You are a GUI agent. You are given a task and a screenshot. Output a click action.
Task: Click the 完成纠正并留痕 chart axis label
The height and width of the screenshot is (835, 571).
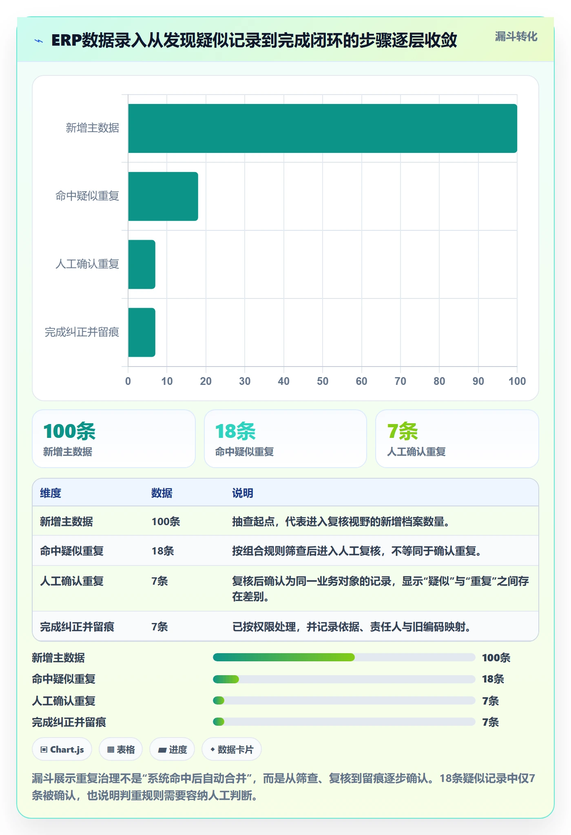click(x=82, y=332)
